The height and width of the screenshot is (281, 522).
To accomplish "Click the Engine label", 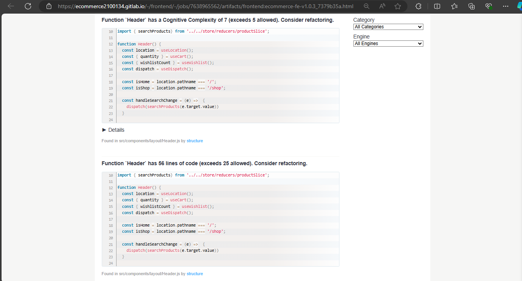I will [x=362, y=37].
